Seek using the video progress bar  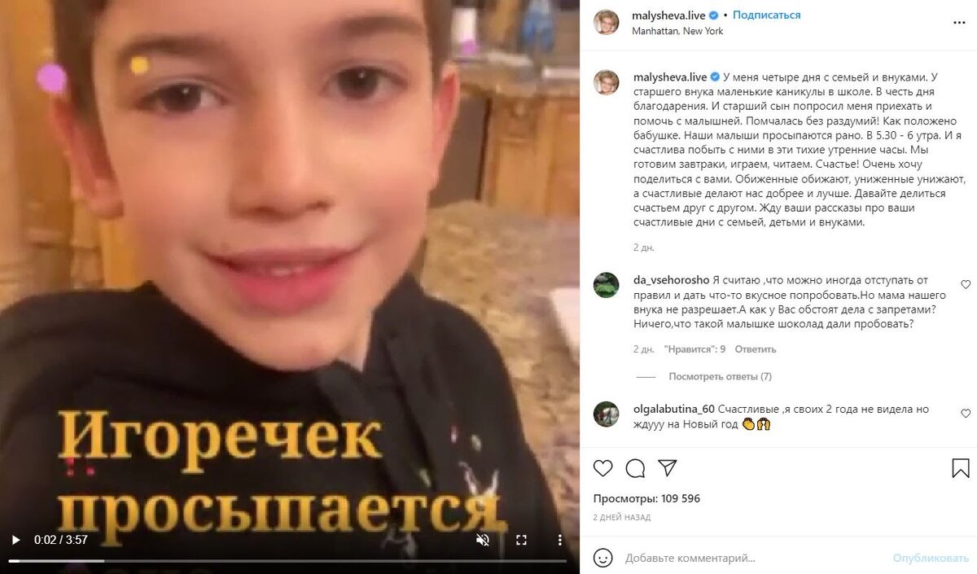287,561
